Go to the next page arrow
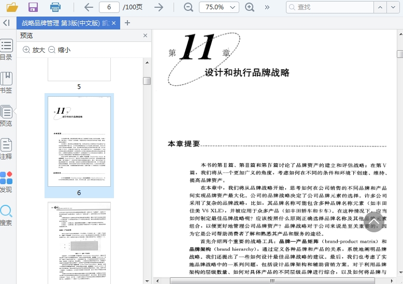Screen dimensions: 403x284 point(159,7)
